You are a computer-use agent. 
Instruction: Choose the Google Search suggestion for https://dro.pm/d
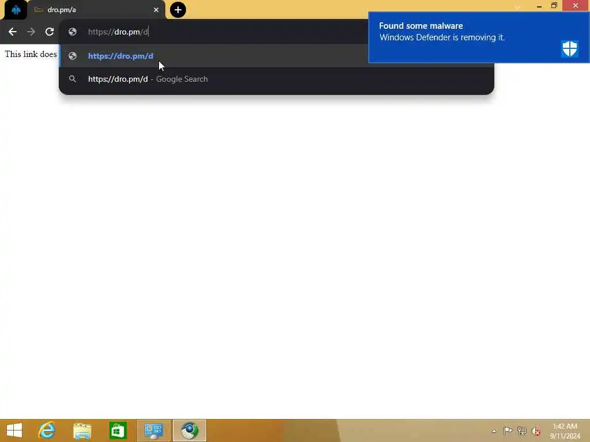click(277, 79)
